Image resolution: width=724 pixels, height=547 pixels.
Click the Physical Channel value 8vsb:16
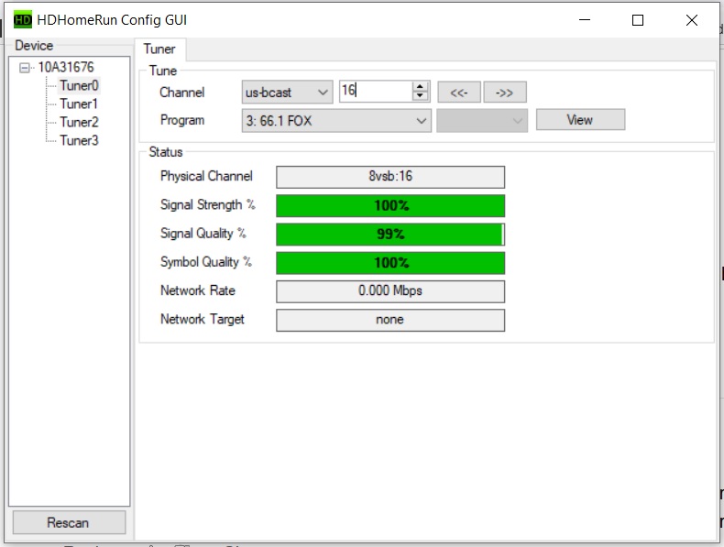click(390, 177)
